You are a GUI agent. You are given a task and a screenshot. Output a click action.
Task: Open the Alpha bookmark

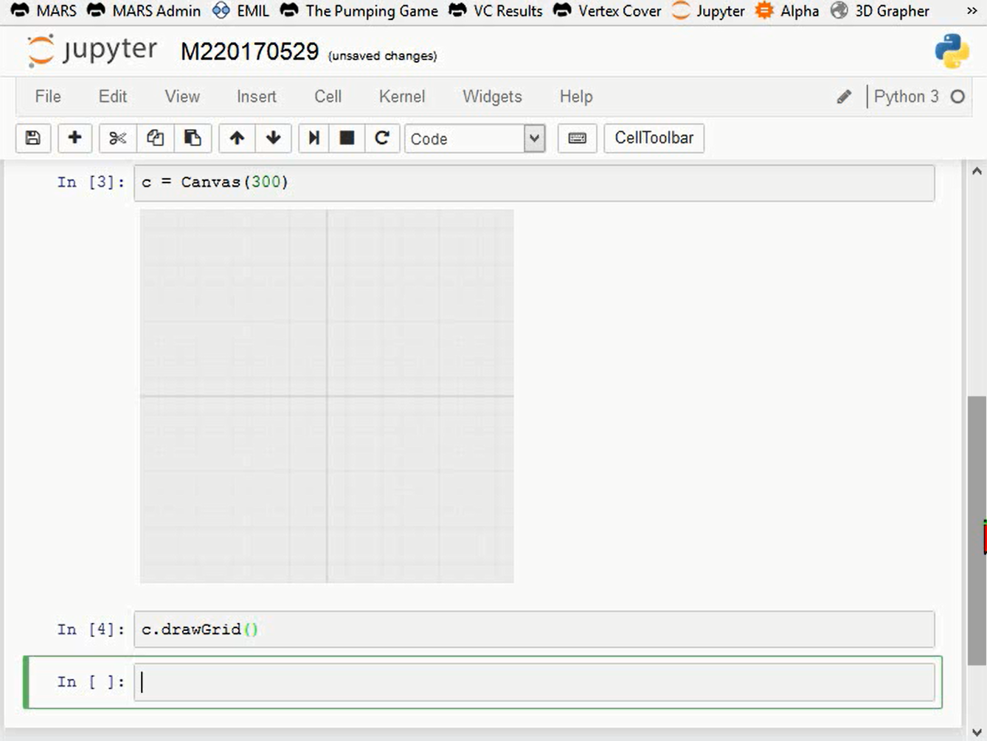(x=787, y=11)
